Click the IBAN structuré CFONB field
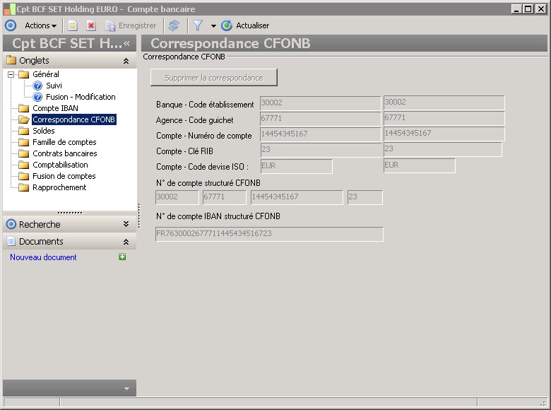551x410 pixels. coord(269,234)
